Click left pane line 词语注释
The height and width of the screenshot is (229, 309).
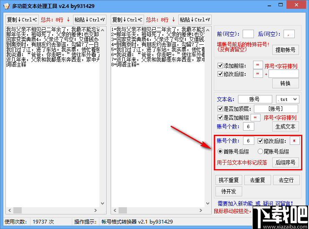16,64
